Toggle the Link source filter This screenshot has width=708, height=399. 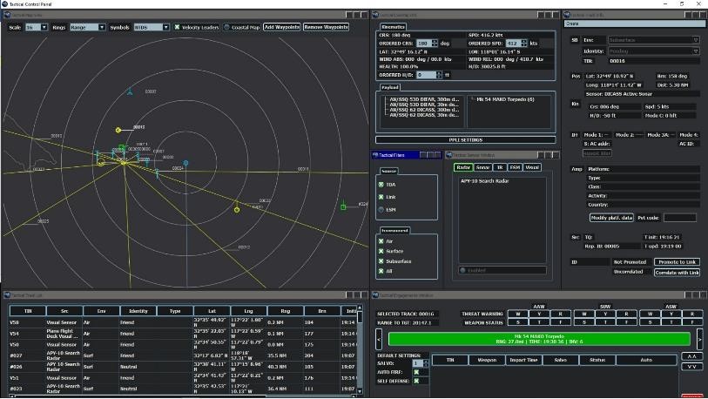(x=381, y=197)
